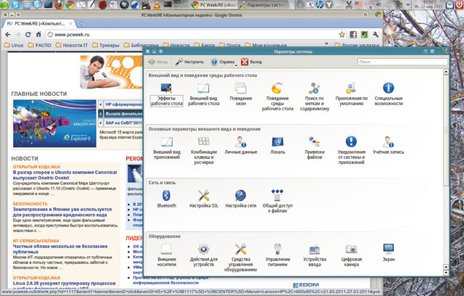Image resolution: width=464 pixels, height=296 pixels.
Task: Open Приложения по умолчанию settings
Action: pyautogui.click(x=351, y=95)
